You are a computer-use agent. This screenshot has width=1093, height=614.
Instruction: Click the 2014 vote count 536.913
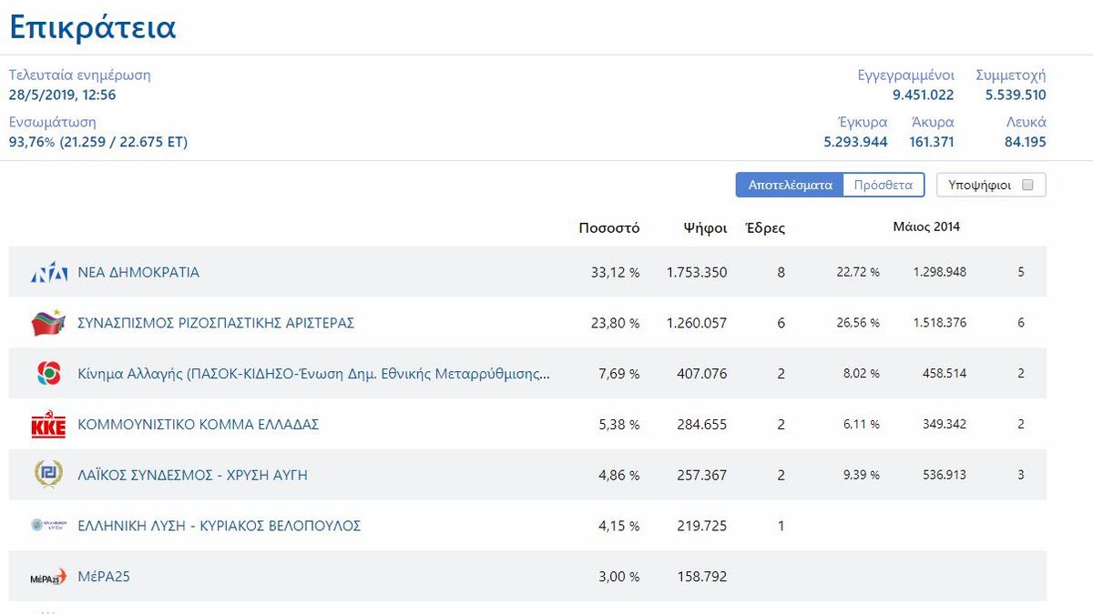[944, 476]
